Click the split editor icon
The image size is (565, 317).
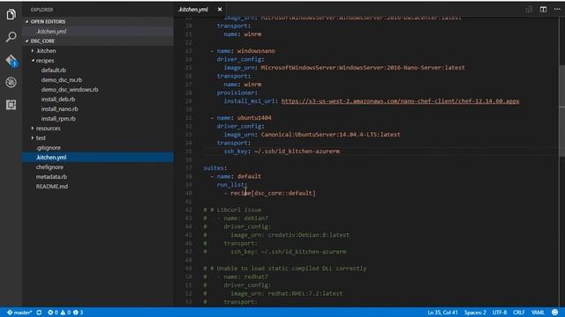pyautogui.click(x=543, y=10)
